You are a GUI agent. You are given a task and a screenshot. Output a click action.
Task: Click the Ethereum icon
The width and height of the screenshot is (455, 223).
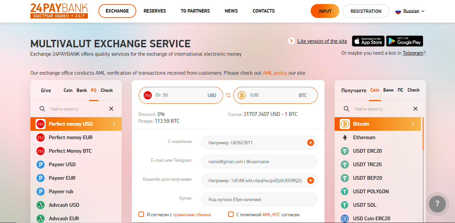point(345,138)
